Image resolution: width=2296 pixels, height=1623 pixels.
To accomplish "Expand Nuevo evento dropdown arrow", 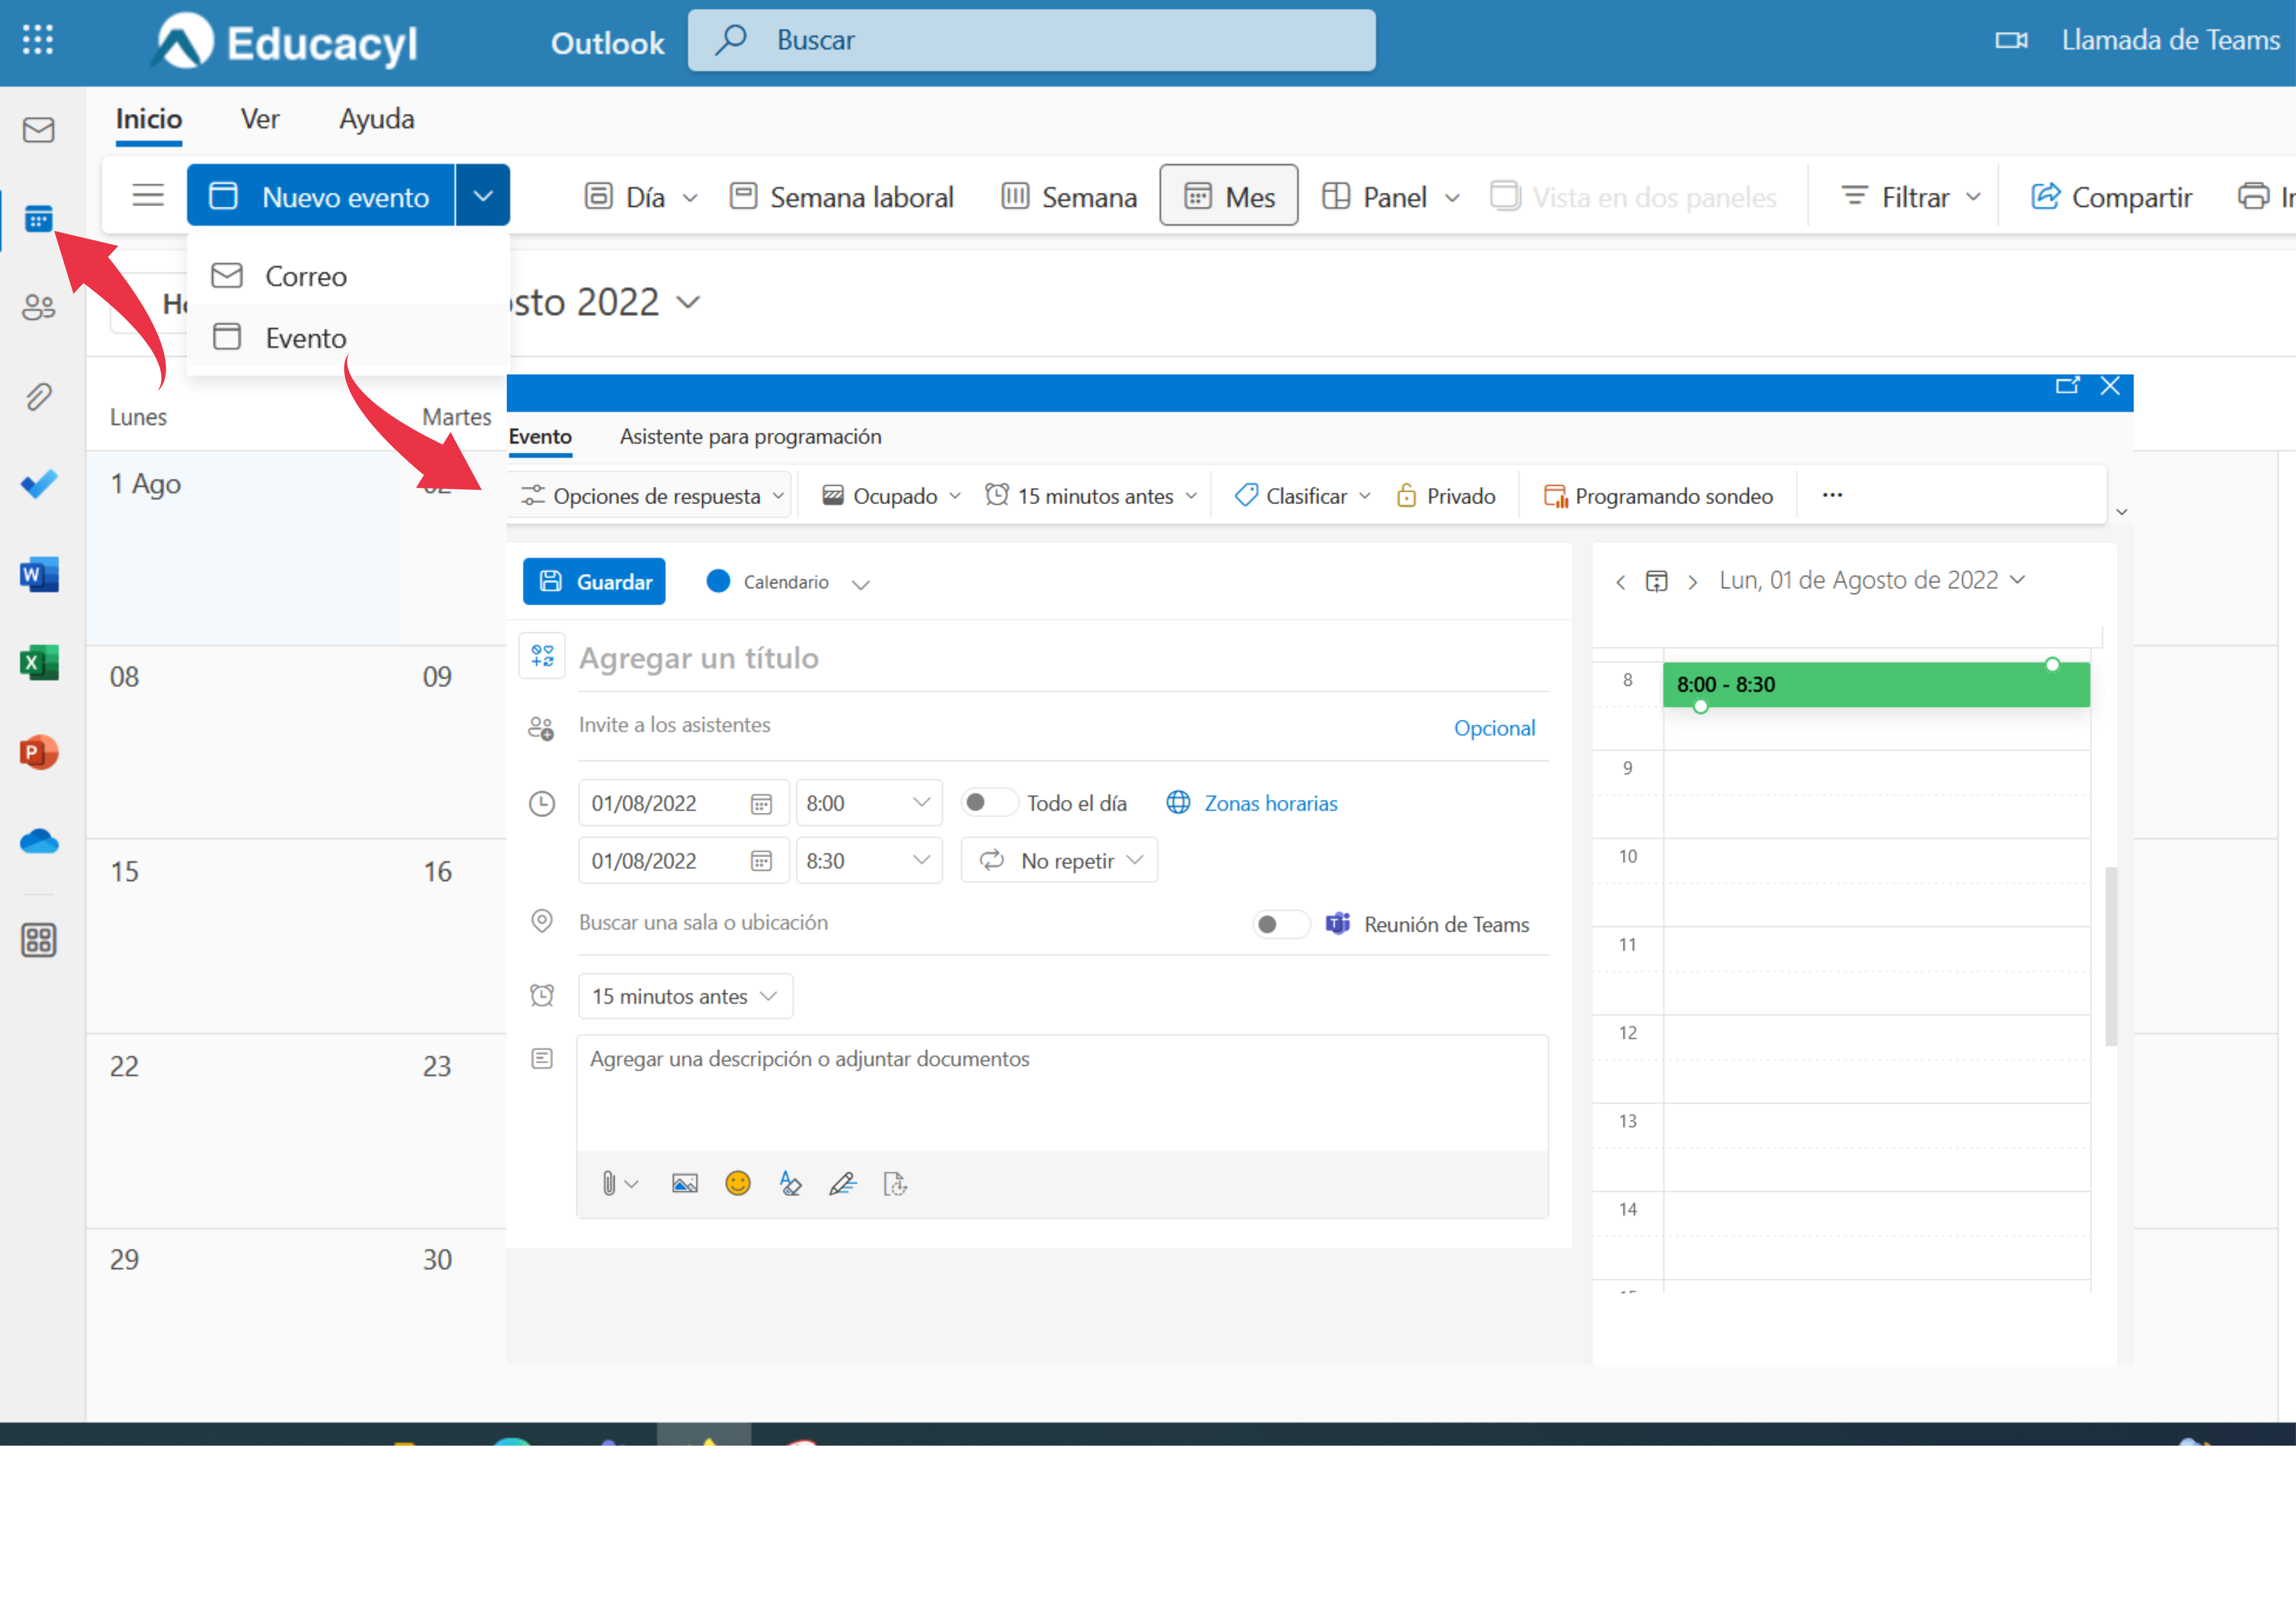I will point(483,195).
